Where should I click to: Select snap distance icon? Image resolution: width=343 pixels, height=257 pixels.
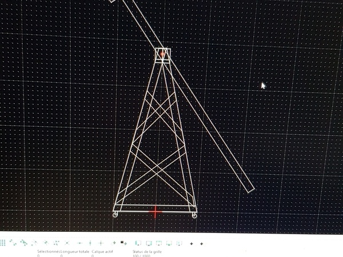[55, 243]
